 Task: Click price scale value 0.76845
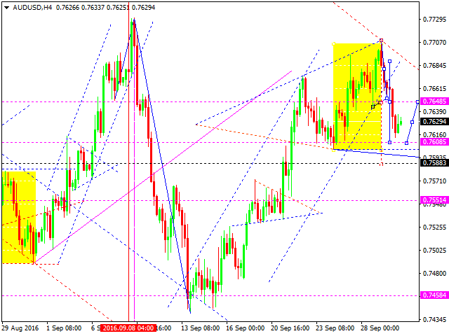pyautogui.click(x=434, y=66)
